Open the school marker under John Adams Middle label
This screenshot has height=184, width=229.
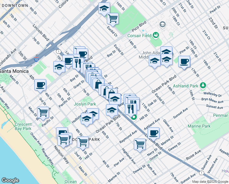pyautogui.click(x=155, y=61)
